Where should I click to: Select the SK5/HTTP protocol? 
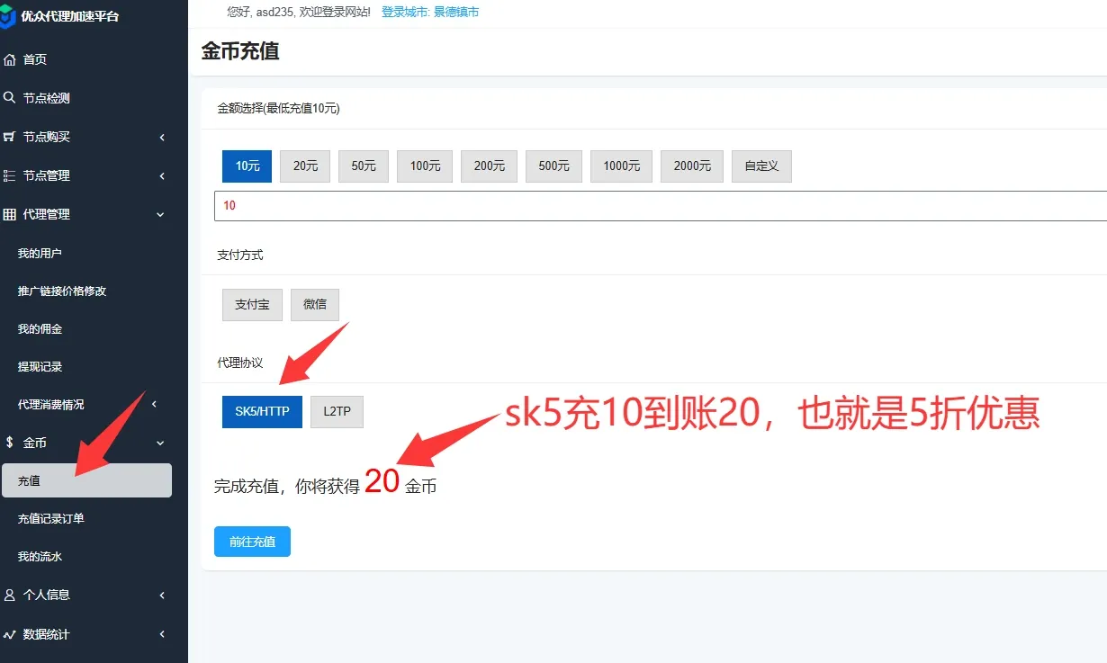(x=262, y=412)
